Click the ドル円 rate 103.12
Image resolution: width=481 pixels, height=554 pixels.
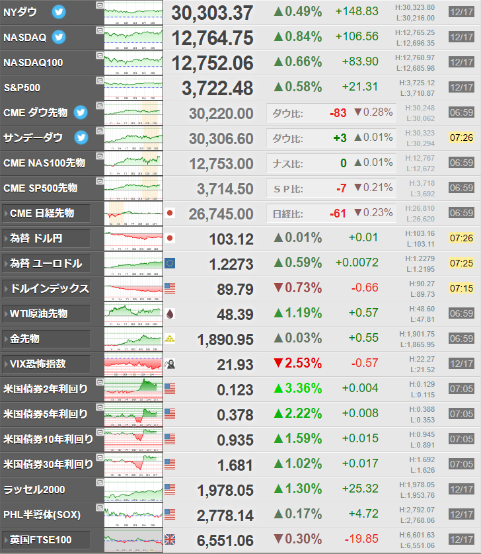coord(231,239)
